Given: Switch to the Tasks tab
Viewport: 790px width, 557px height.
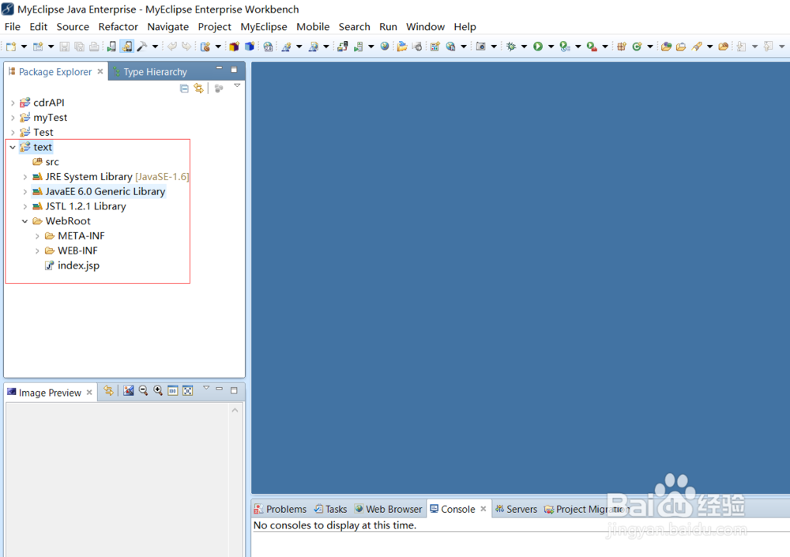Looking at the screenshot, I should (x=330, y=509).
